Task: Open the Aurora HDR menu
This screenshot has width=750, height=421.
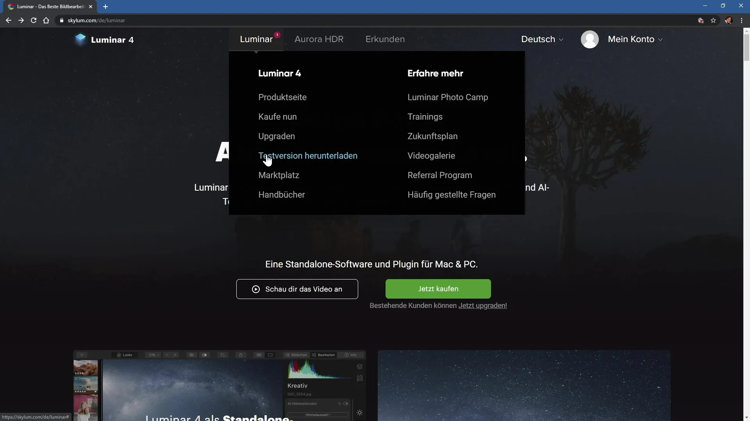Action: tap(319, 39)
